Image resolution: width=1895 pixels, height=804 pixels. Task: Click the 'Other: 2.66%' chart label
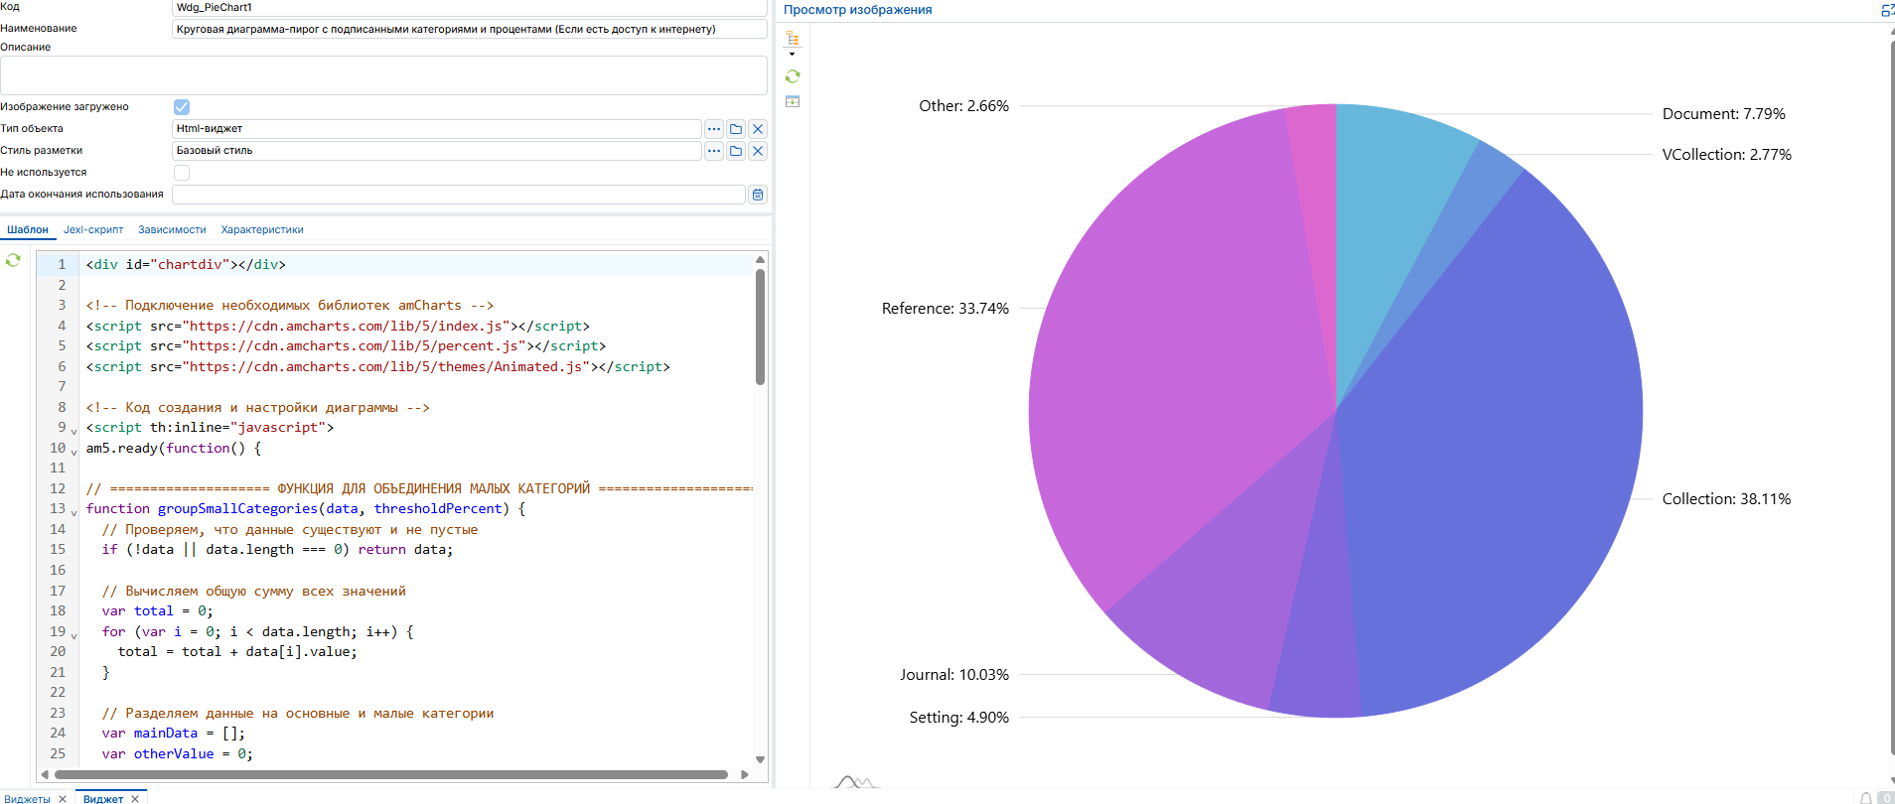click(x=964, y=106)
